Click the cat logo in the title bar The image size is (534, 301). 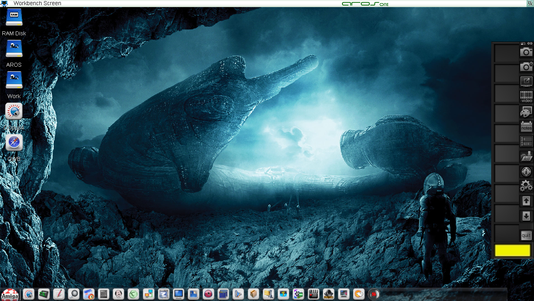pos(5,3)
